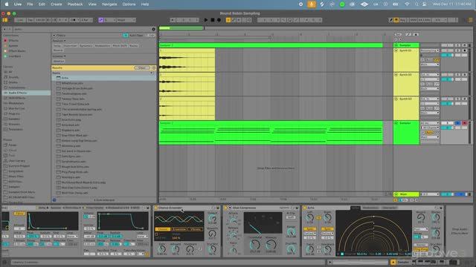Click the Sounds library icon in sidebar
The image size is (476, 267).
5,77
